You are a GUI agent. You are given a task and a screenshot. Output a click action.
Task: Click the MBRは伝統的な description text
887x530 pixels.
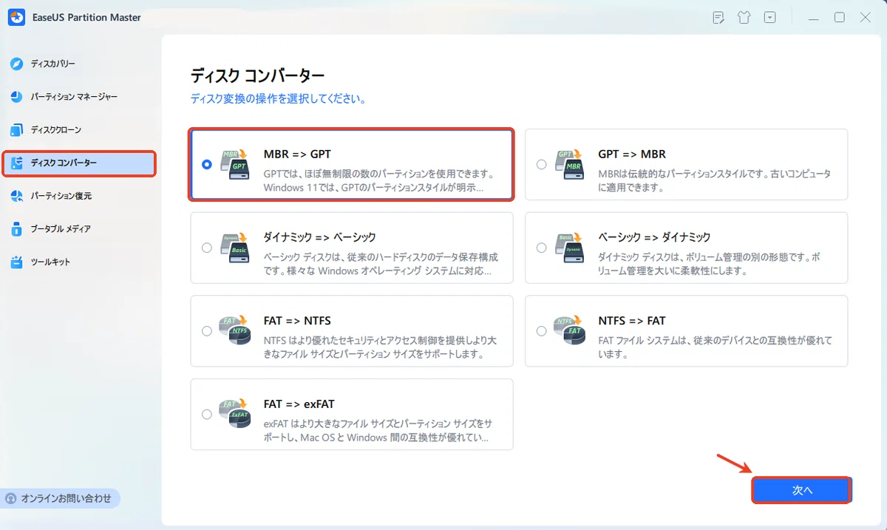715,181
